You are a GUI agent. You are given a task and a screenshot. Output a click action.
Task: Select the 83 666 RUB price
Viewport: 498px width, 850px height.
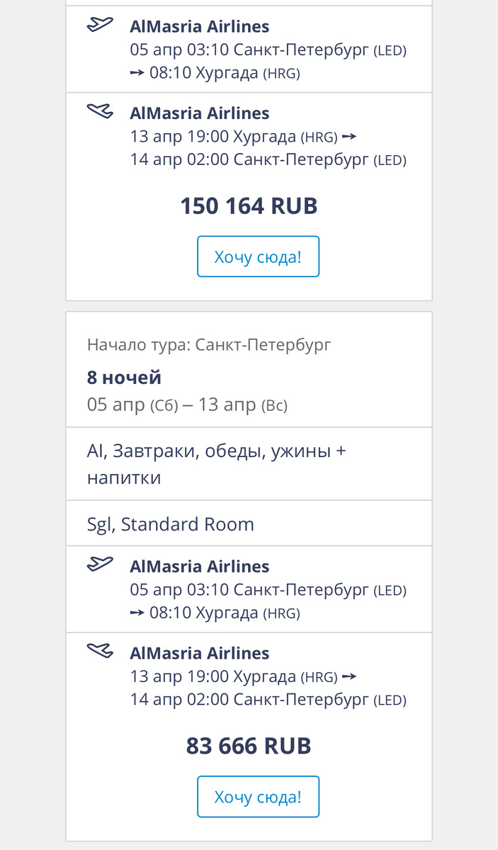pos(249,746)
